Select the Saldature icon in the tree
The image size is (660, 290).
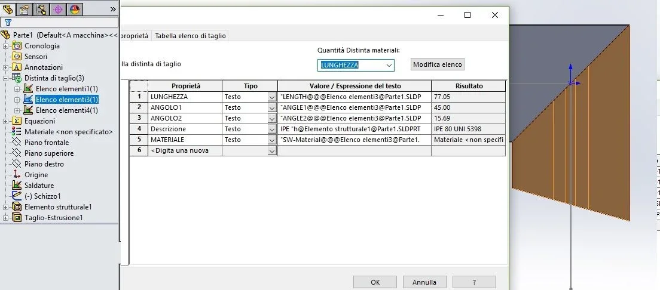click(x=17, y=185)
